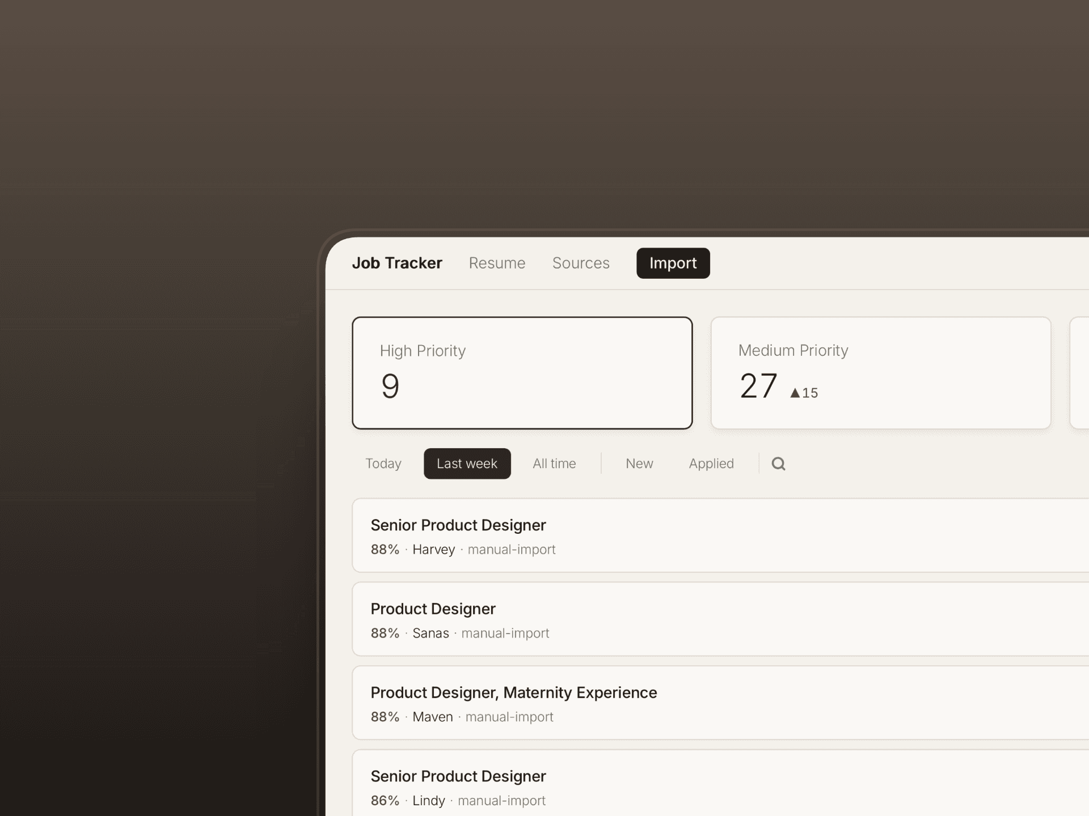The width and height of the screenshot is (1089, 816).
Task: Click the Import button
Action: point(673,263)
